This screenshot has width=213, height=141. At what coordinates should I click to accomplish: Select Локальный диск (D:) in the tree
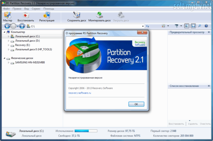(x=27, y=41)
